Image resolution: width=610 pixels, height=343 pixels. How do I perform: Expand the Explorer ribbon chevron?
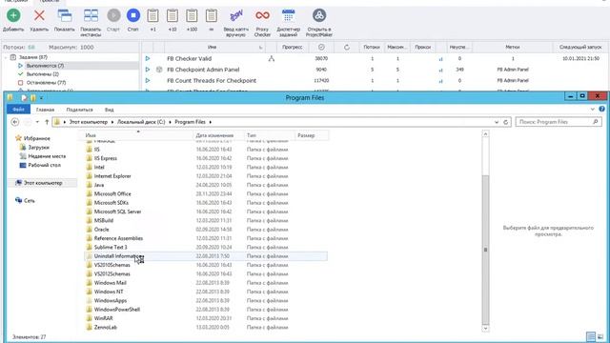(593, 110)
